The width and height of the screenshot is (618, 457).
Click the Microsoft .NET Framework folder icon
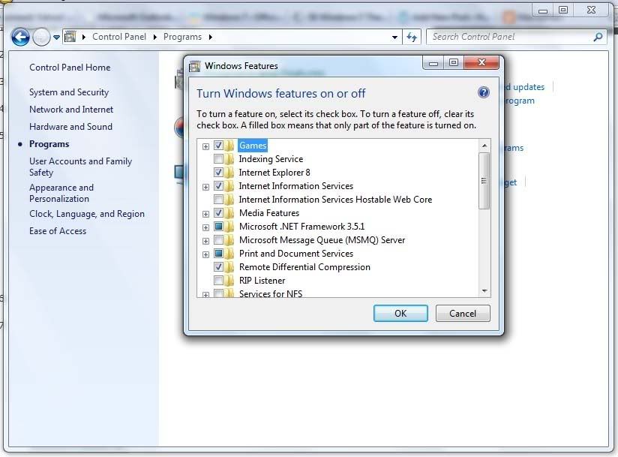click(229, 227)
